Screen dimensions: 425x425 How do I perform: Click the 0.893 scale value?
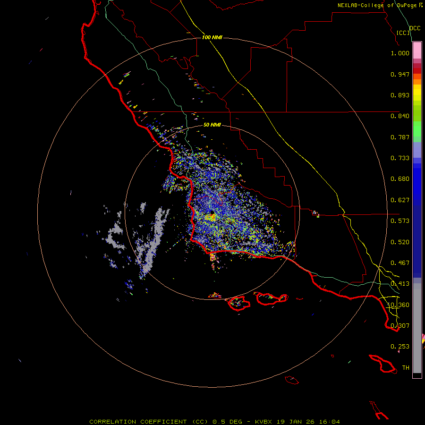pos(400,95)
